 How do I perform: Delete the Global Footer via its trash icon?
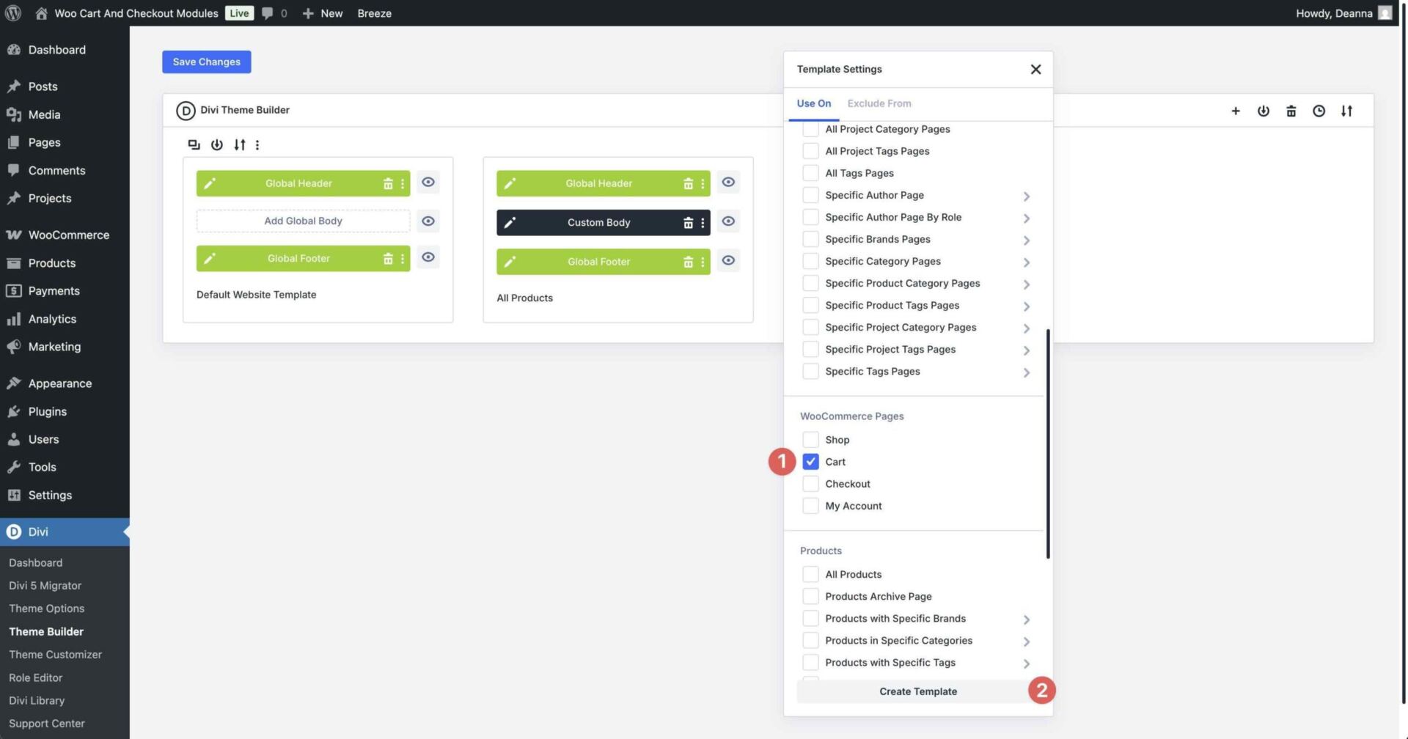point(388,257)
